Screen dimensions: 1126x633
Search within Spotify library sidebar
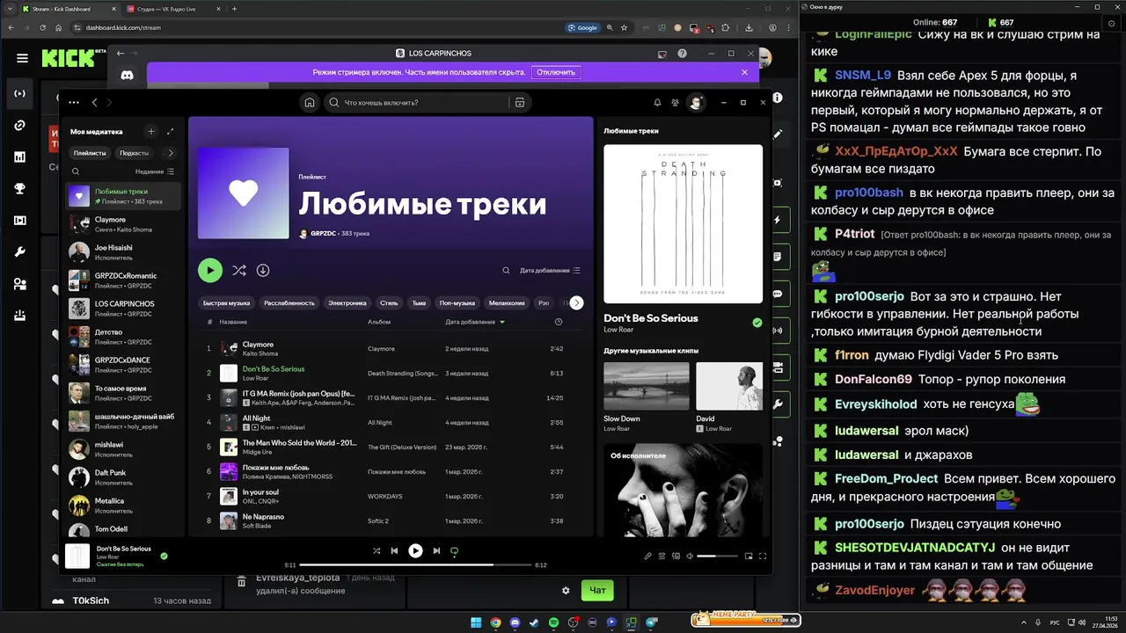76,172
